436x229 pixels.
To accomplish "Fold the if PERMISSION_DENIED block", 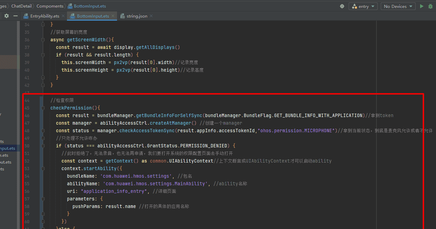I will pos(43,146).
